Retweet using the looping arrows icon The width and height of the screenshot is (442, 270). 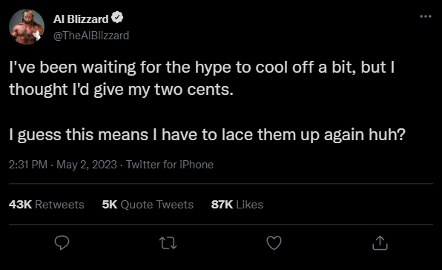(168, 243)
